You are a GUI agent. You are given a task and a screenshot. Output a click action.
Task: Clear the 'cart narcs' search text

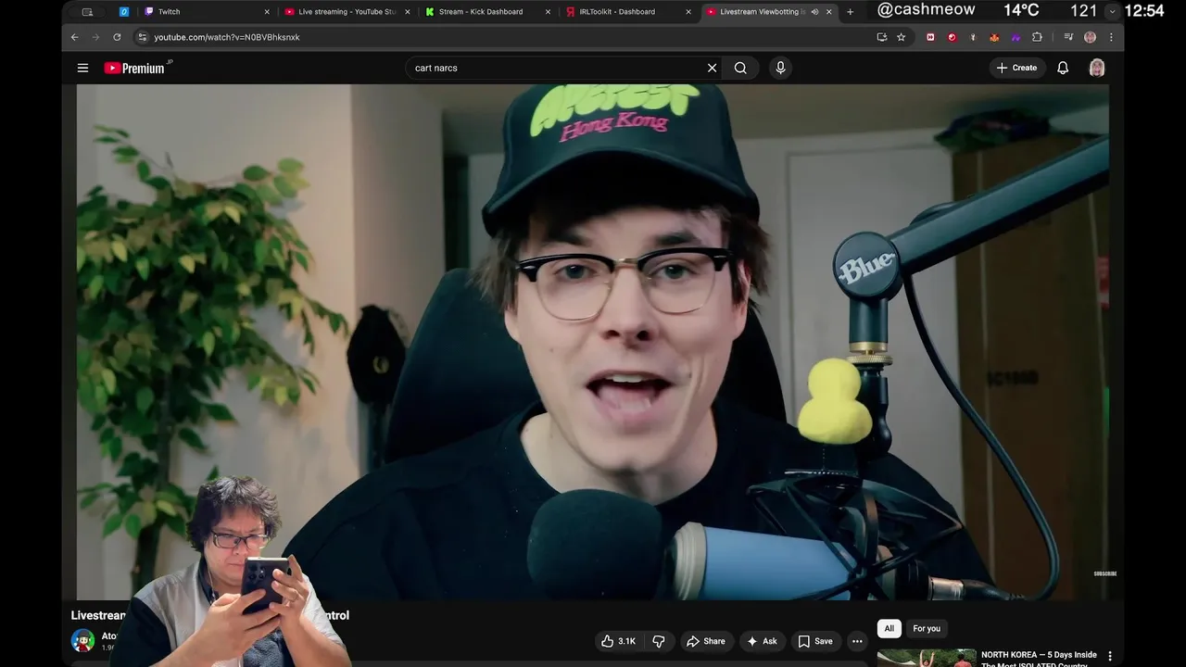[712, 68]
